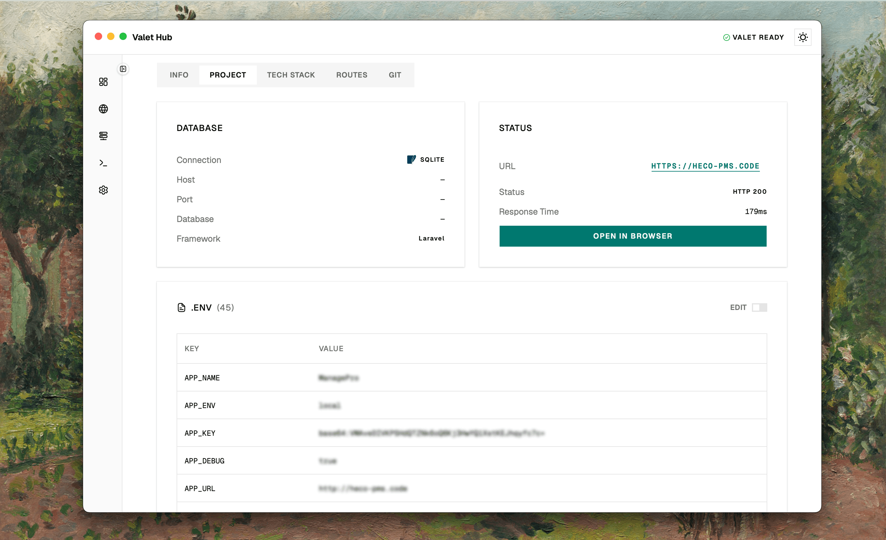
Task: Click the Valet Hub window title
Action: point(152,37)
